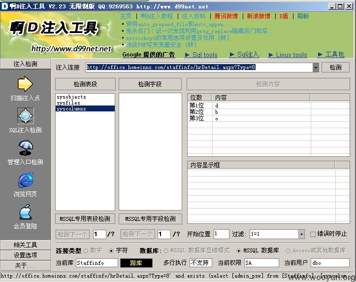Viewport: 356px width, 282px height.
Task: Click the 内容显示框 column header
Action: click(261, 165)
